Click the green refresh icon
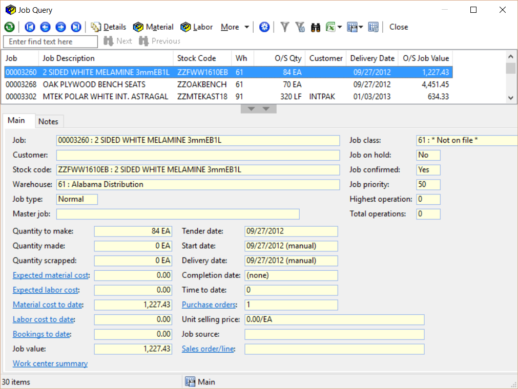 pos(9,27)
